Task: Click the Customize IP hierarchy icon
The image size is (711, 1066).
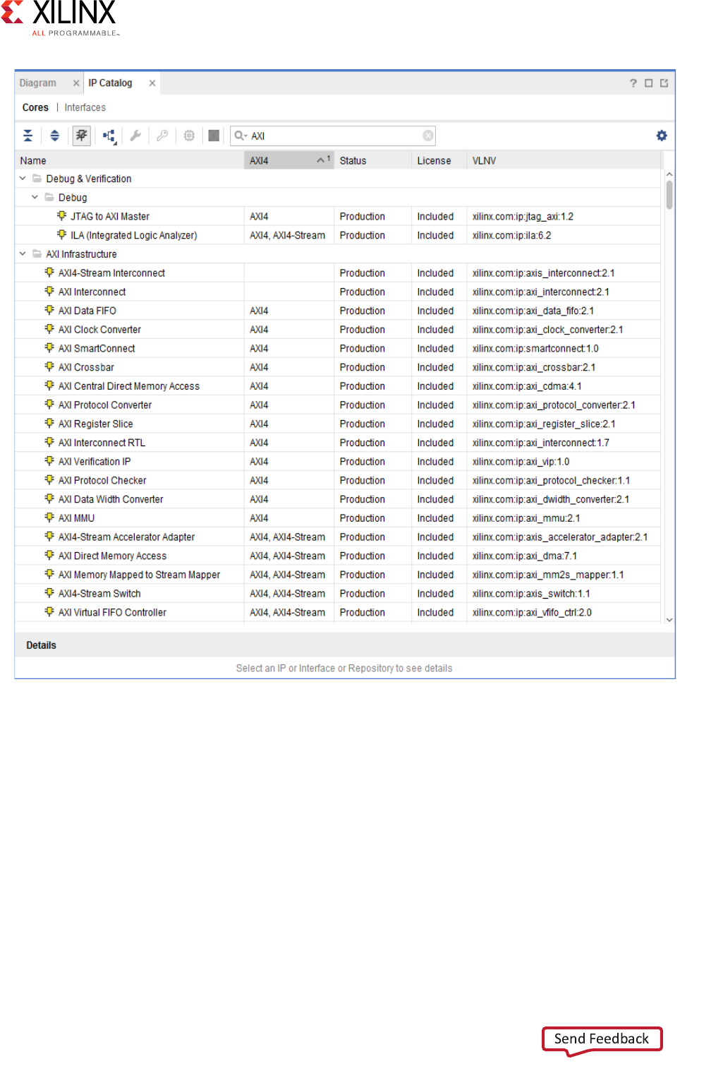Action: 109,136
